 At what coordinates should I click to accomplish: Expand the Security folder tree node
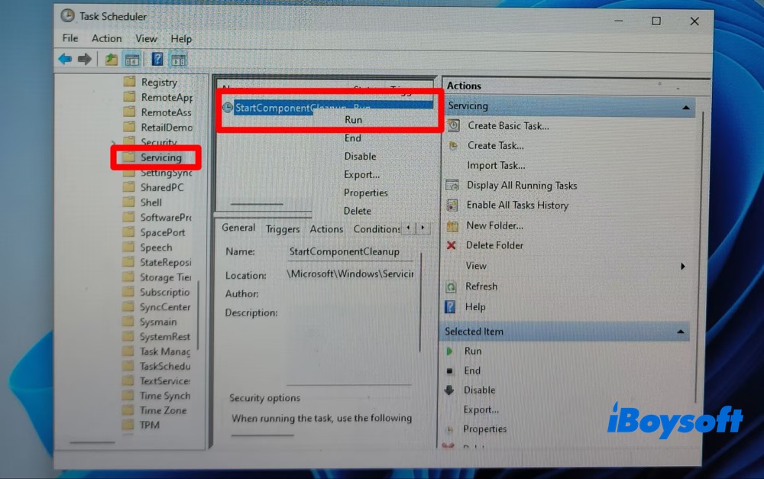click(114, 142)
